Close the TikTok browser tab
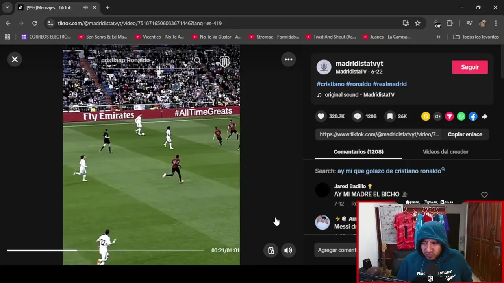The height and width of the screenshot is (283, 504). [94, 7]
